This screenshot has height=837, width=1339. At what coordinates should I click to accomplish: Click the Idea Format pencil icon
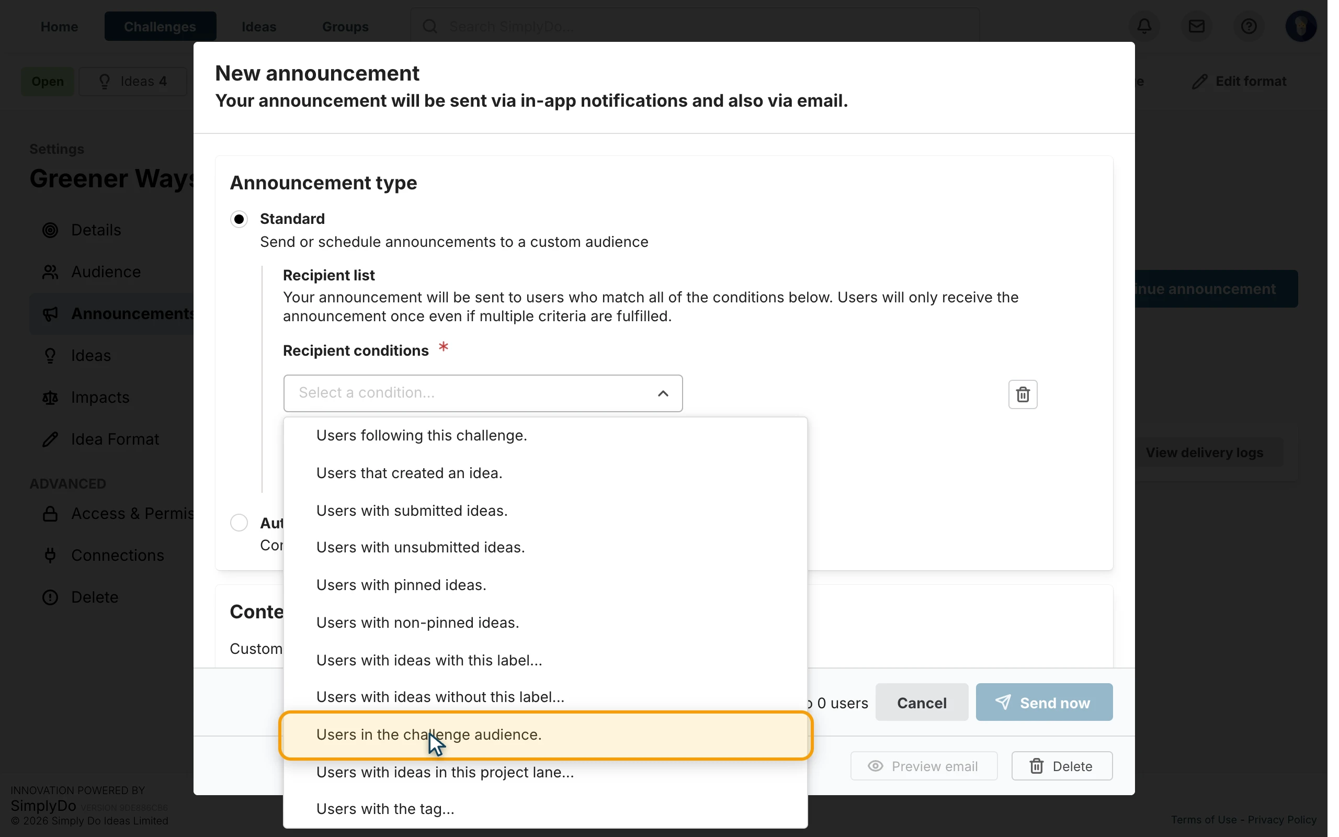[x=50, y=439]
